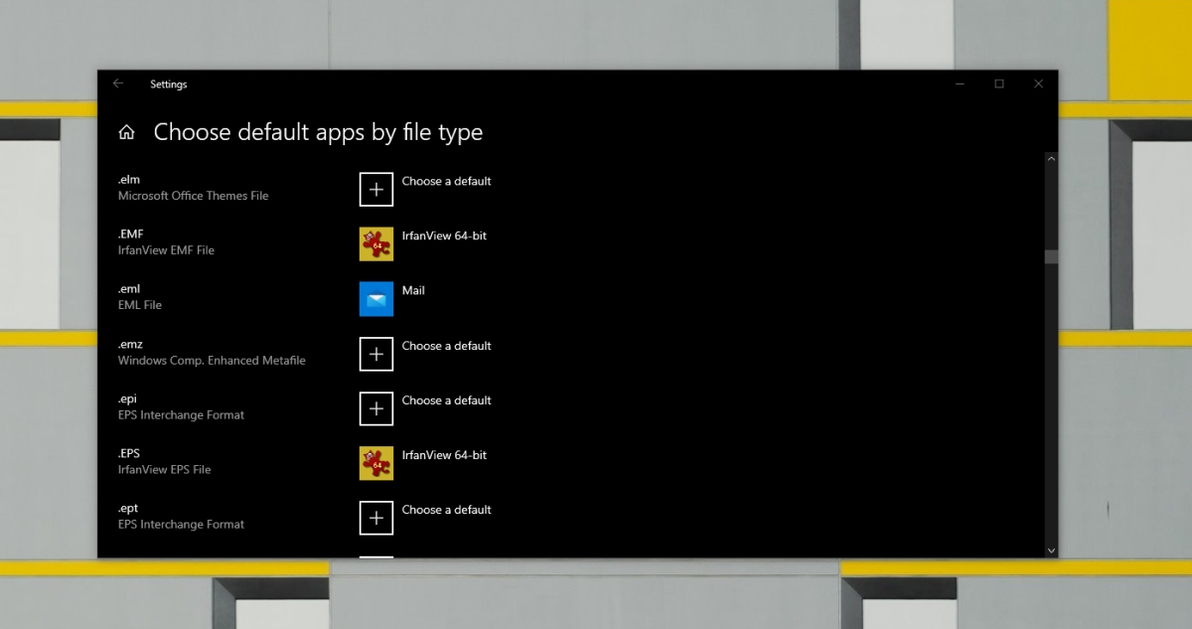1192x629 pixels.
Task: Click the plus icon for .ept file type
Action: (x=376, y=518)
